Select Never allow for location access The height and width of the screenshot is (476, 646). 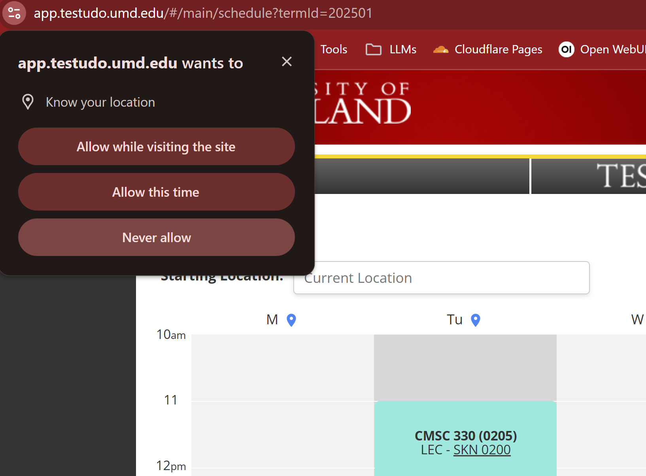point(156,237)
